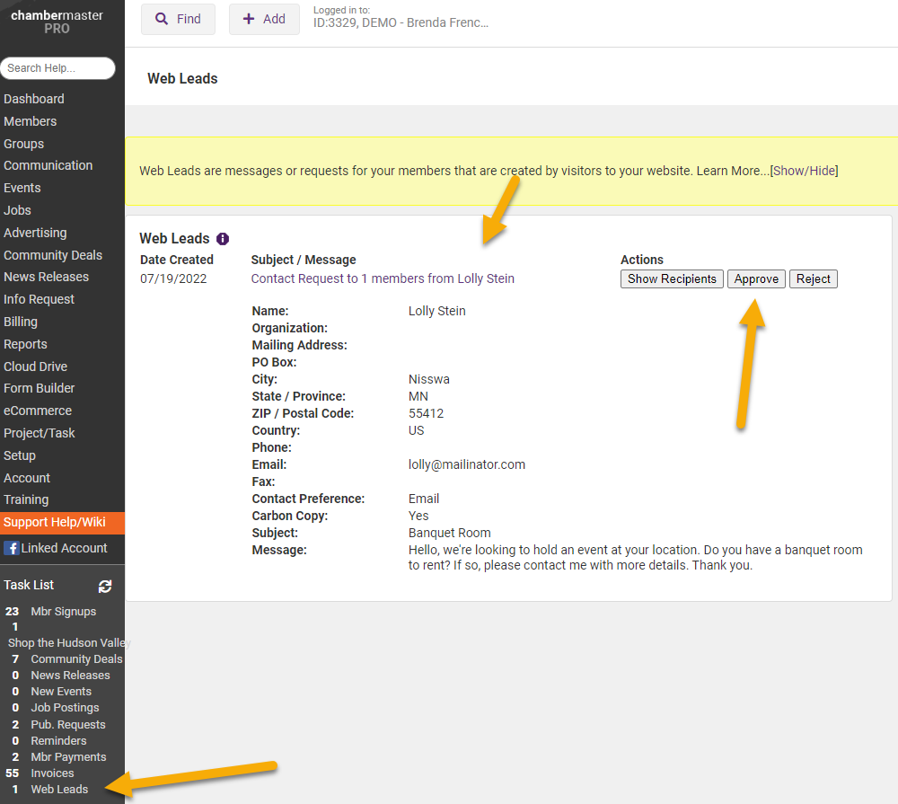Screen dimensions: 898x804
Task: Open Community Deals in the Task List
Action: point(76,658)
